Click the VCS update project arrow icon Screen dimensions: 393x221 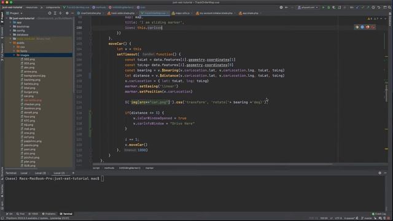coord(357,7)
